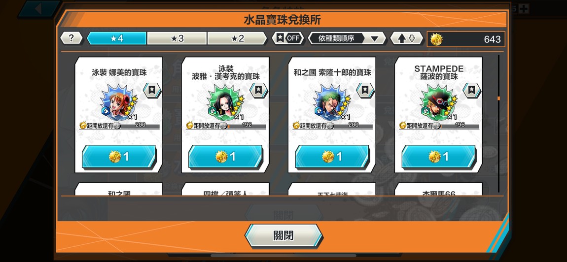Open the 依種類順序 sort order dropdown
The height and width of the screenshot is (262, 567).
pos(347,38)
